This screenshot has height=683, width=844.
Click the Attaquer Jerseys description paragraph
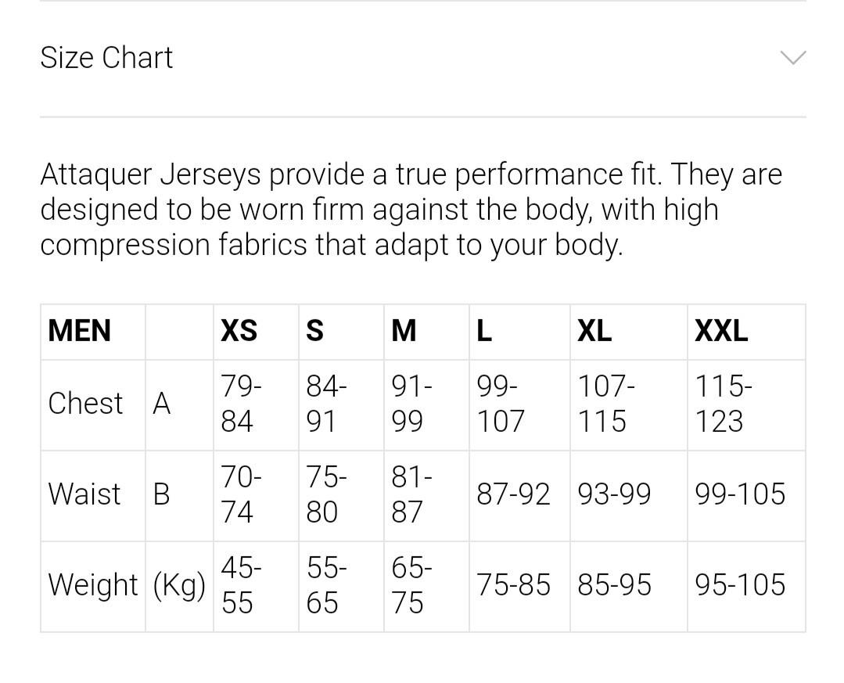point(411,210)
